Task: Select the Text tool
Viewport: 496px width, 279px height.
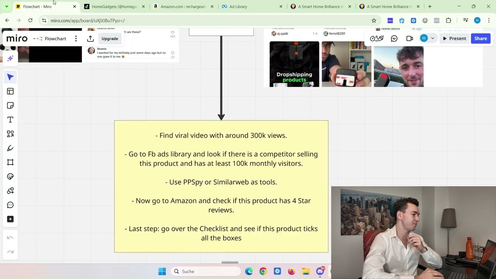Action: tap(10, 120)
